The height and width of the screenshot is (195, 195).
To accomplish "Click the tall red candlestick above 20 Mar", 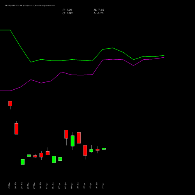I will point(16,129).
